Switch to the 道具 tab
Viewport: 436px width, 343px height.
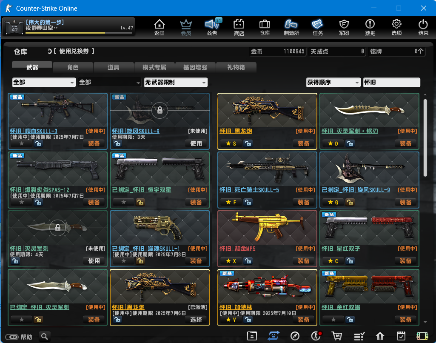114,67
